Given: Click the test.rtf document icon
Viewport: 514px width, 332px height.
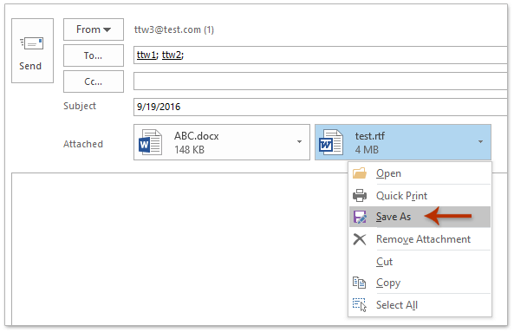Looking at the screenshot, I should click(331, 142).
